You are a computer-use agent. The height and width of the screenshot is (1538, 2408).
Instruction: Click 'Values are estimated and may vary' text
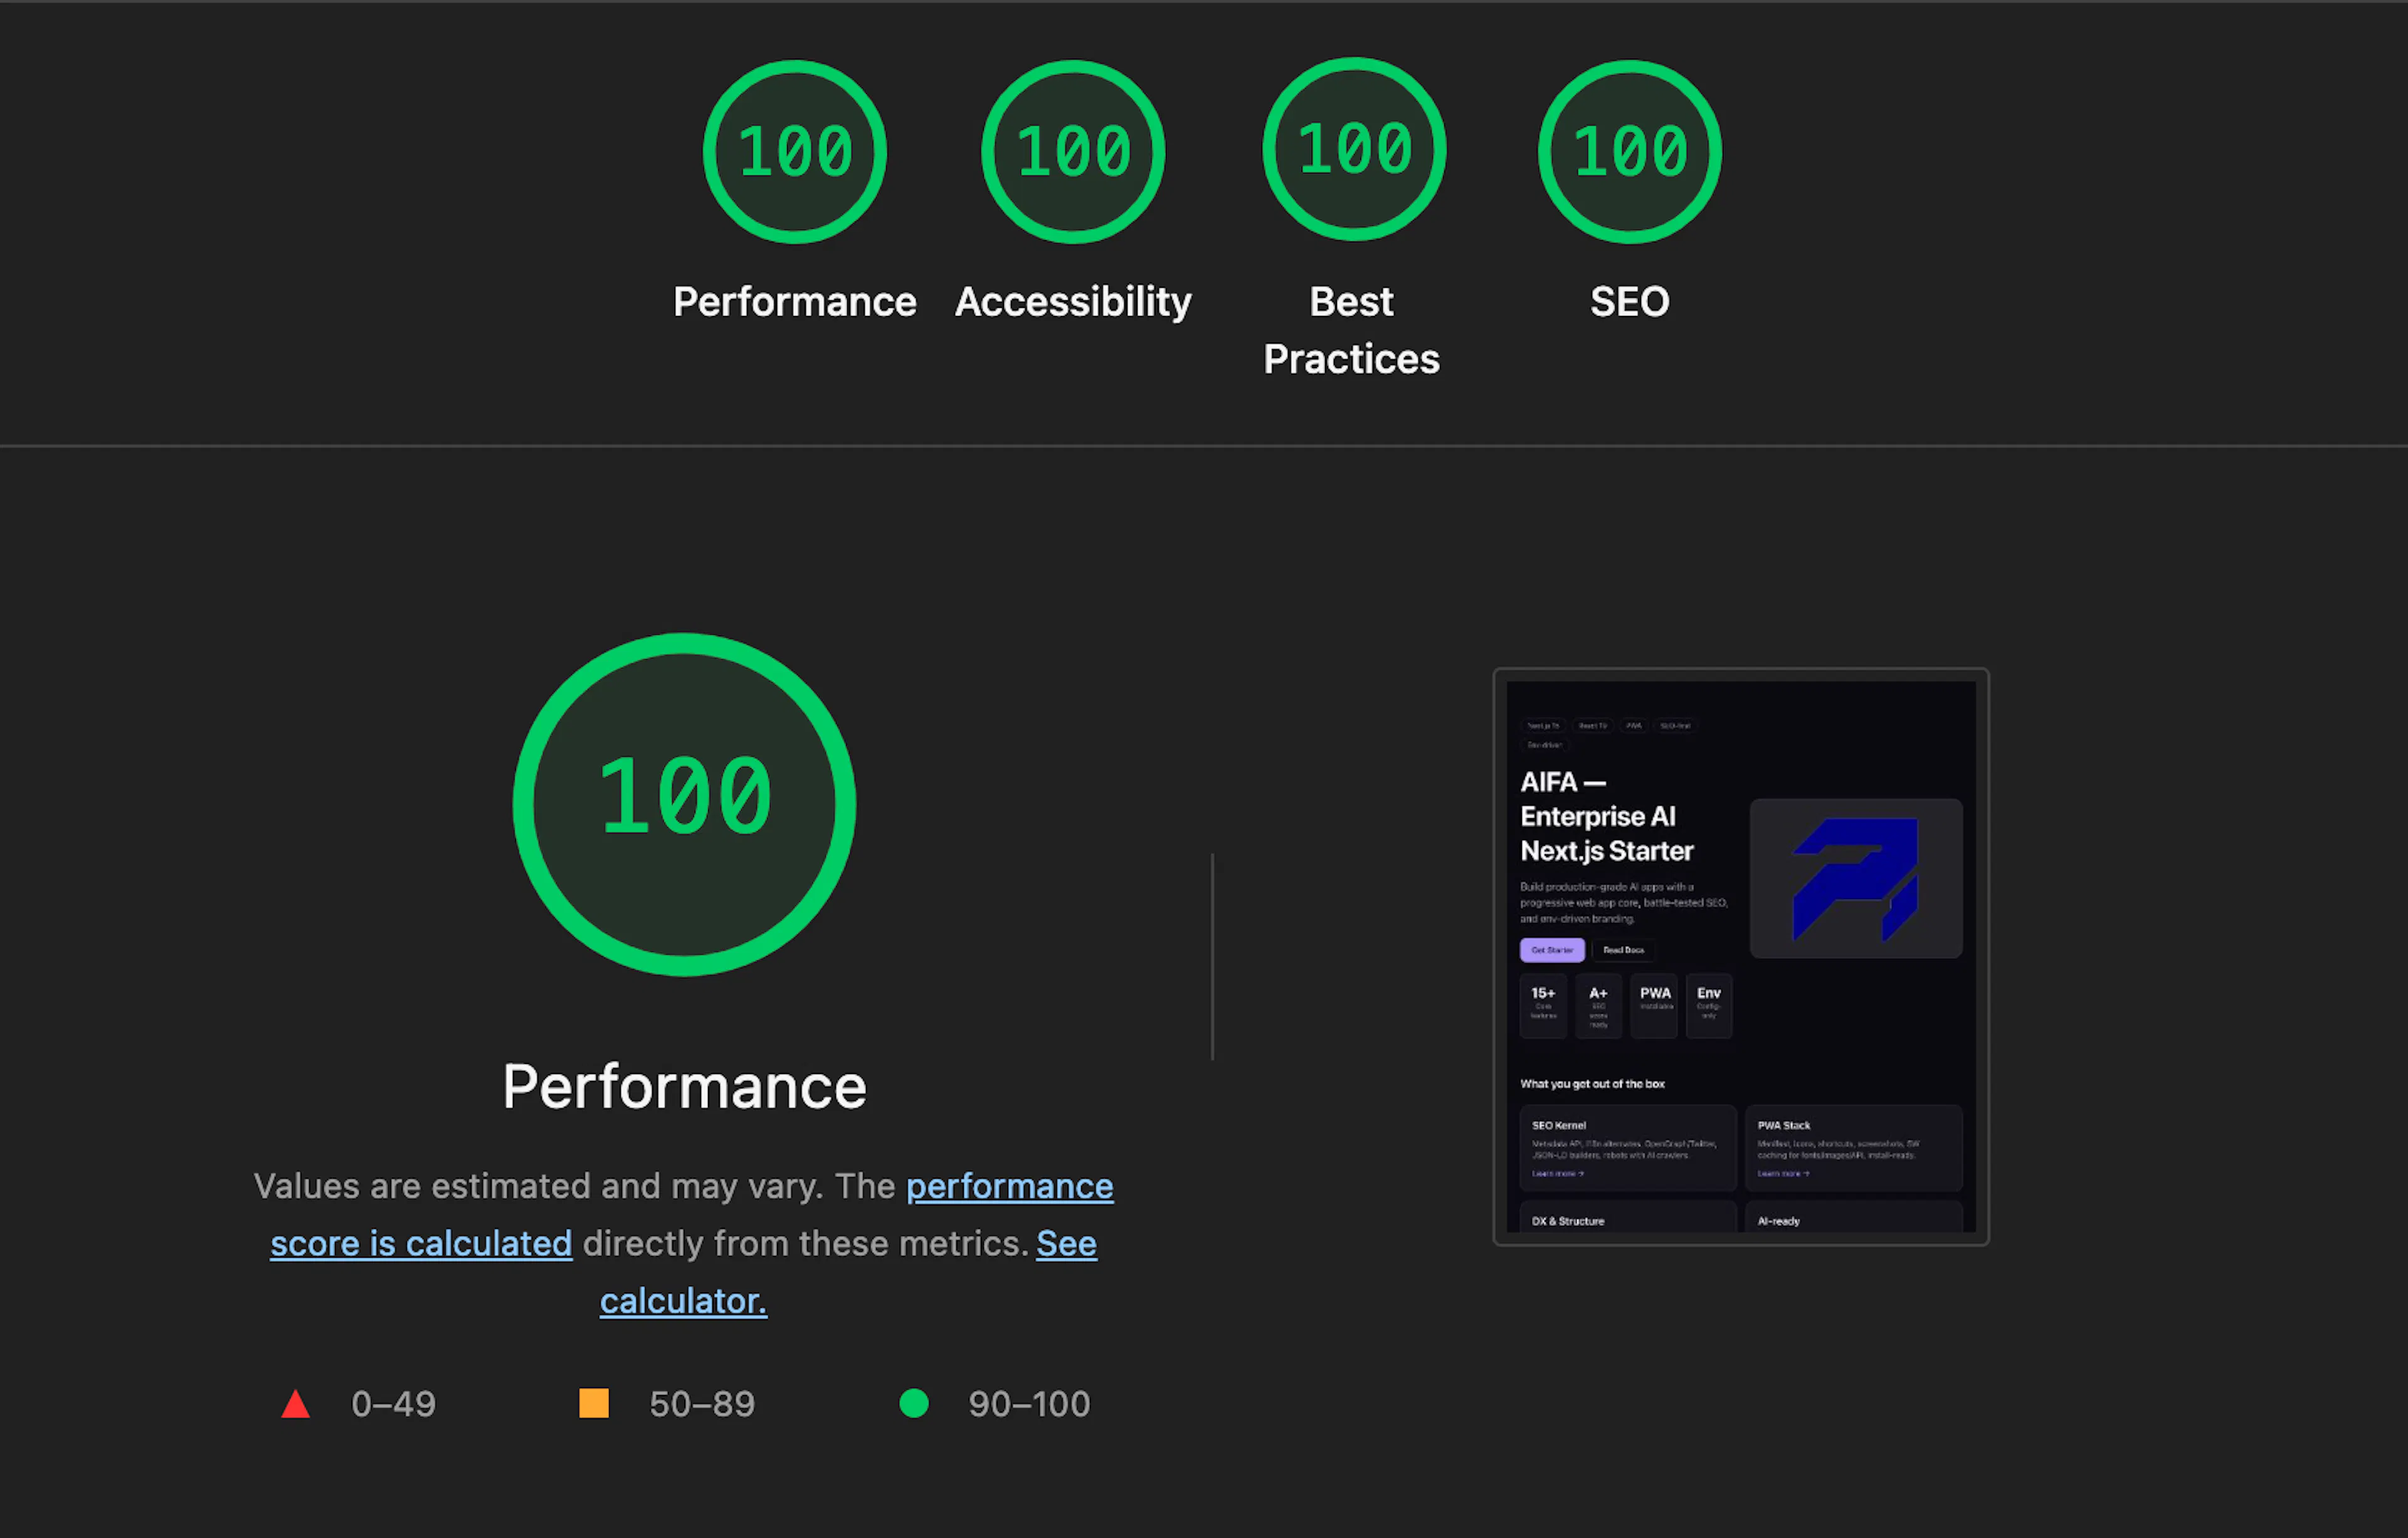[x=538, y=1186]
